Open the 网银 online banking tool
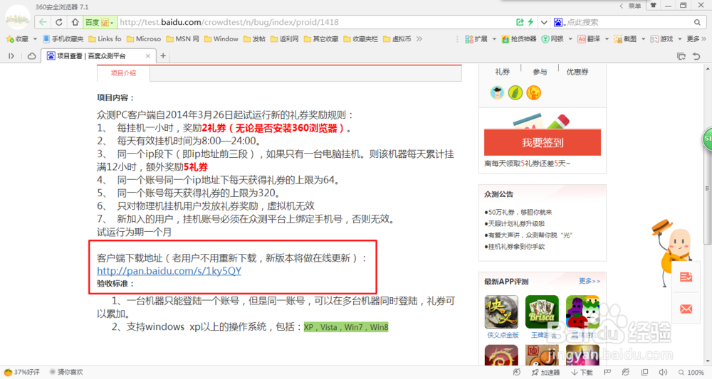Viewport: 712px width, 379px height. click(x=553, y=39)
